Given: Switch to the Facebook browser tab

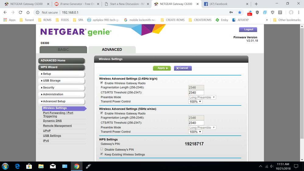Looking at the screenshot, I should (x=226, y=4).
